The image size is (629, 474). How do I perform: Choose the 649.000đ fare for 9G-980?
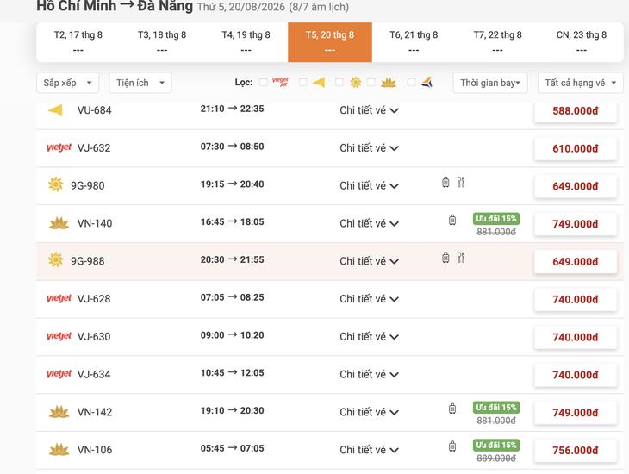[x=576, y=186]
